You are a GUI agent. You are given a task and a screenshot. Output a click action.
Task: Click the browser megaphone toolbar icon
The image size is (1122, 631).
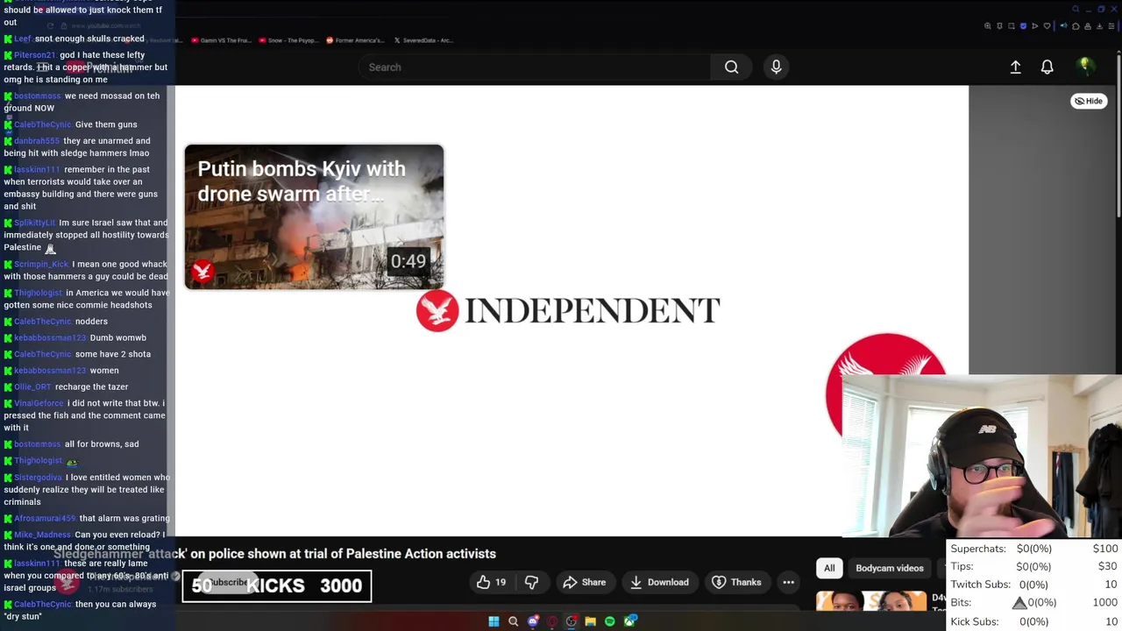(1064, 25)
